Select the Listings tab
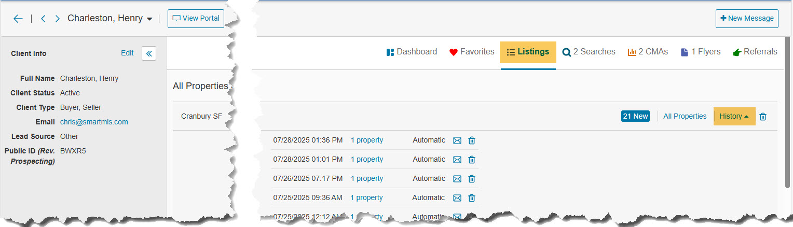793x227 pixels. [x=528, y=52]
